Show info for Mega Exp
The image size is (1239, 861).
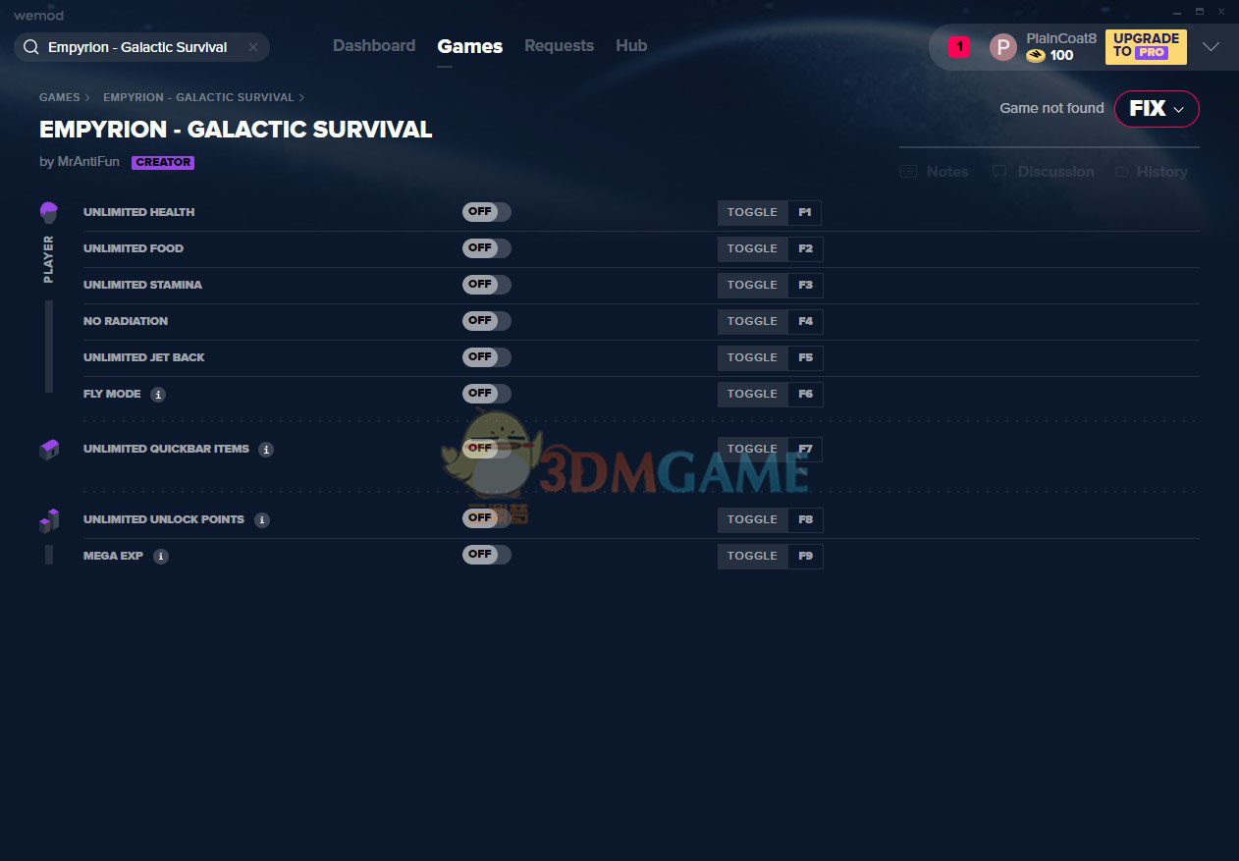point(161,557)
